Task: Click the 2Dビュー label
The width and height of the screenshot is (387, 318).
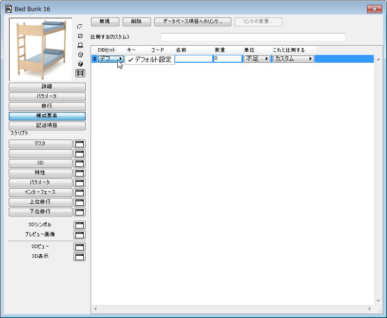Action: (40, 247)
